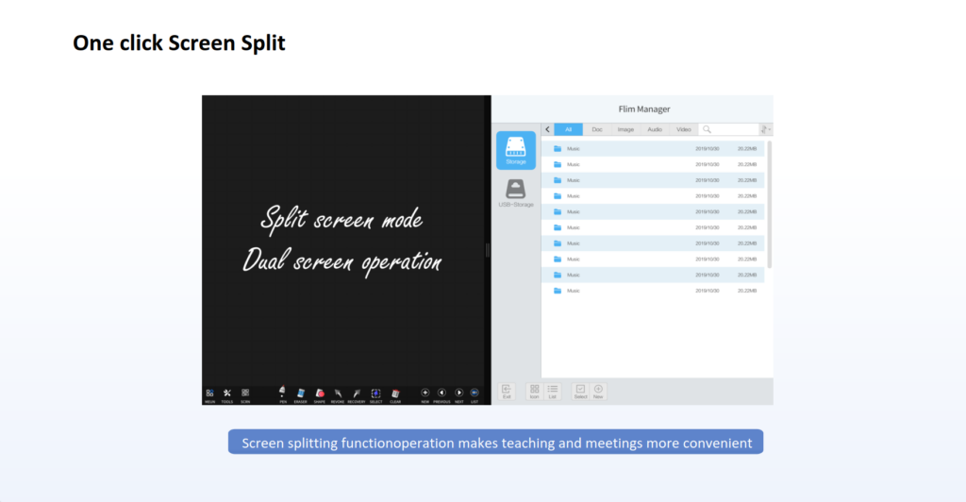
Task: Select the Pen tool in whiteboard toolbar
Action: click(x=283, y=393)
